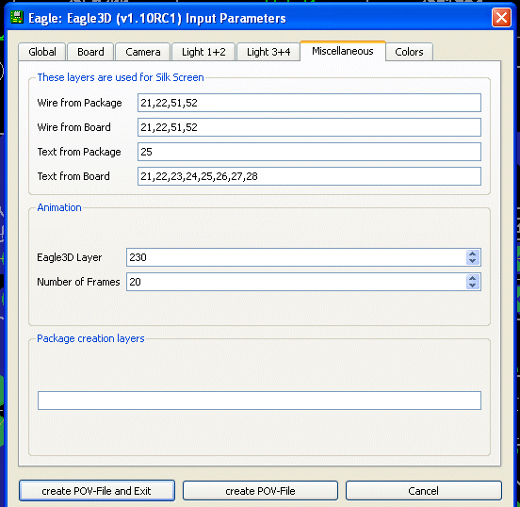The height and width of the screenshot is (507, 520).
Task: Click create POV-File and Exit button
Action: [x=97, y=491]
